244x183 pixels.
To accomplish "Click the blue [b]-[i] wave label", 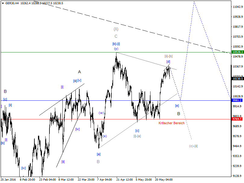I will [116, 44].
